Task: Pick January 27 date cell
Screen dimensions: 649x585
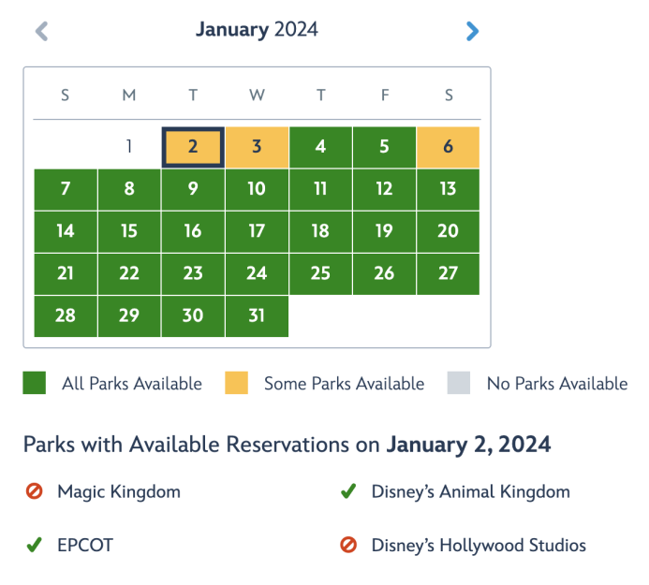Action: coord(448,273)
